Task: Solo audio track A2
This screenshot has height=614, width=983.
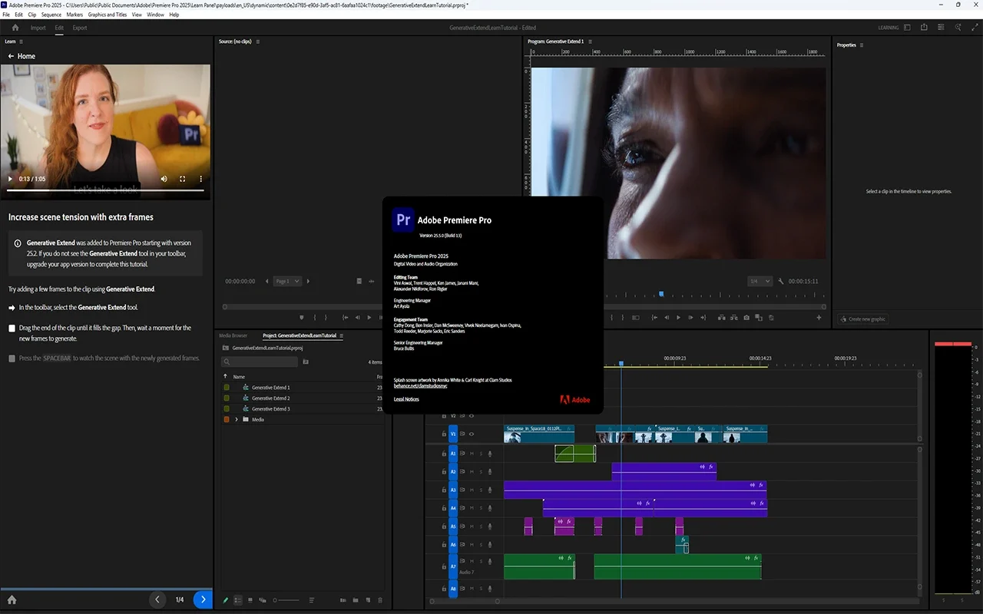Action: tap(481, 472)
